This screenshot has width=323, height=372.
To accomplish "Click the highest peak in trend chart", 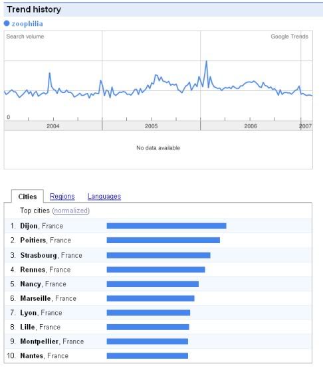I will click(x=206, y=62).
